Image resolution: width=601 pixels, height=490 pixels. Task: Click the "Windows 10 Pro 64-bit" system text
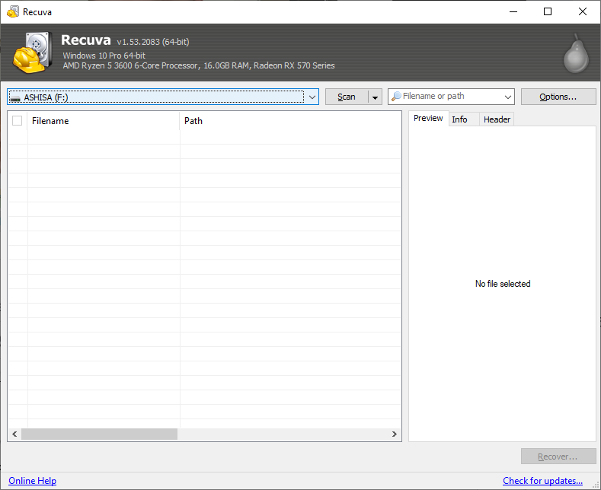tap(104, 56)
